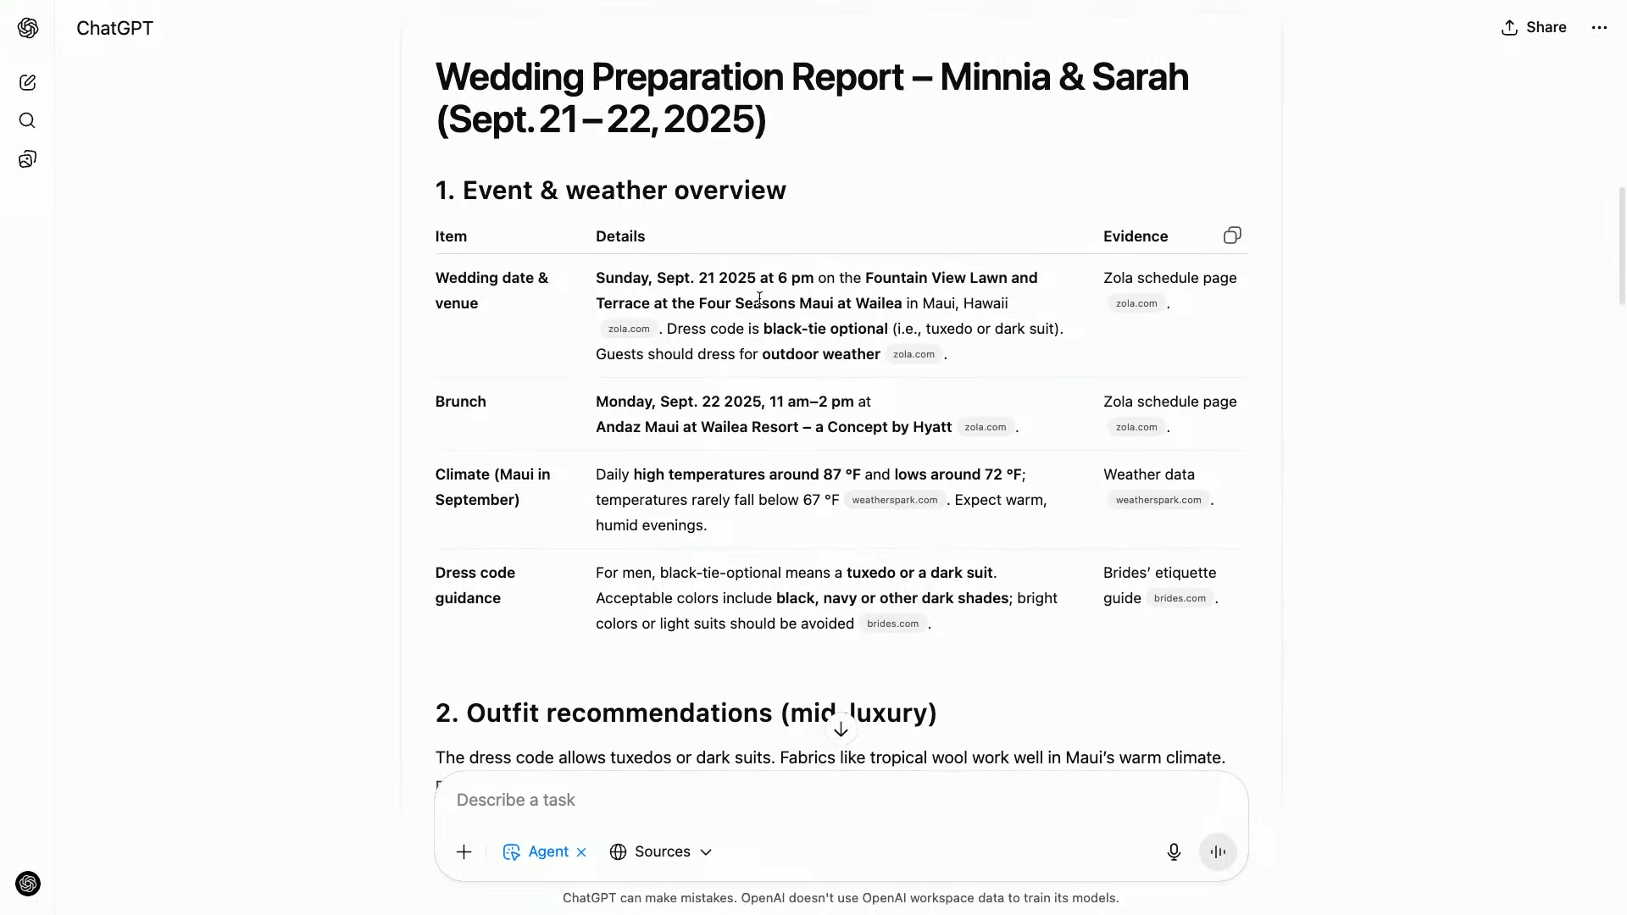Open the library images icon in the sidebar
1627x915 pixels.
coord(27,159)
